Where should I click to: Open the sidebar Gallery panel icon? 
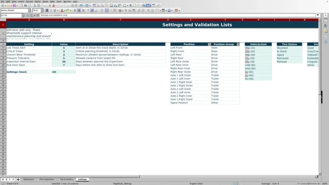(x=326, y=31)
